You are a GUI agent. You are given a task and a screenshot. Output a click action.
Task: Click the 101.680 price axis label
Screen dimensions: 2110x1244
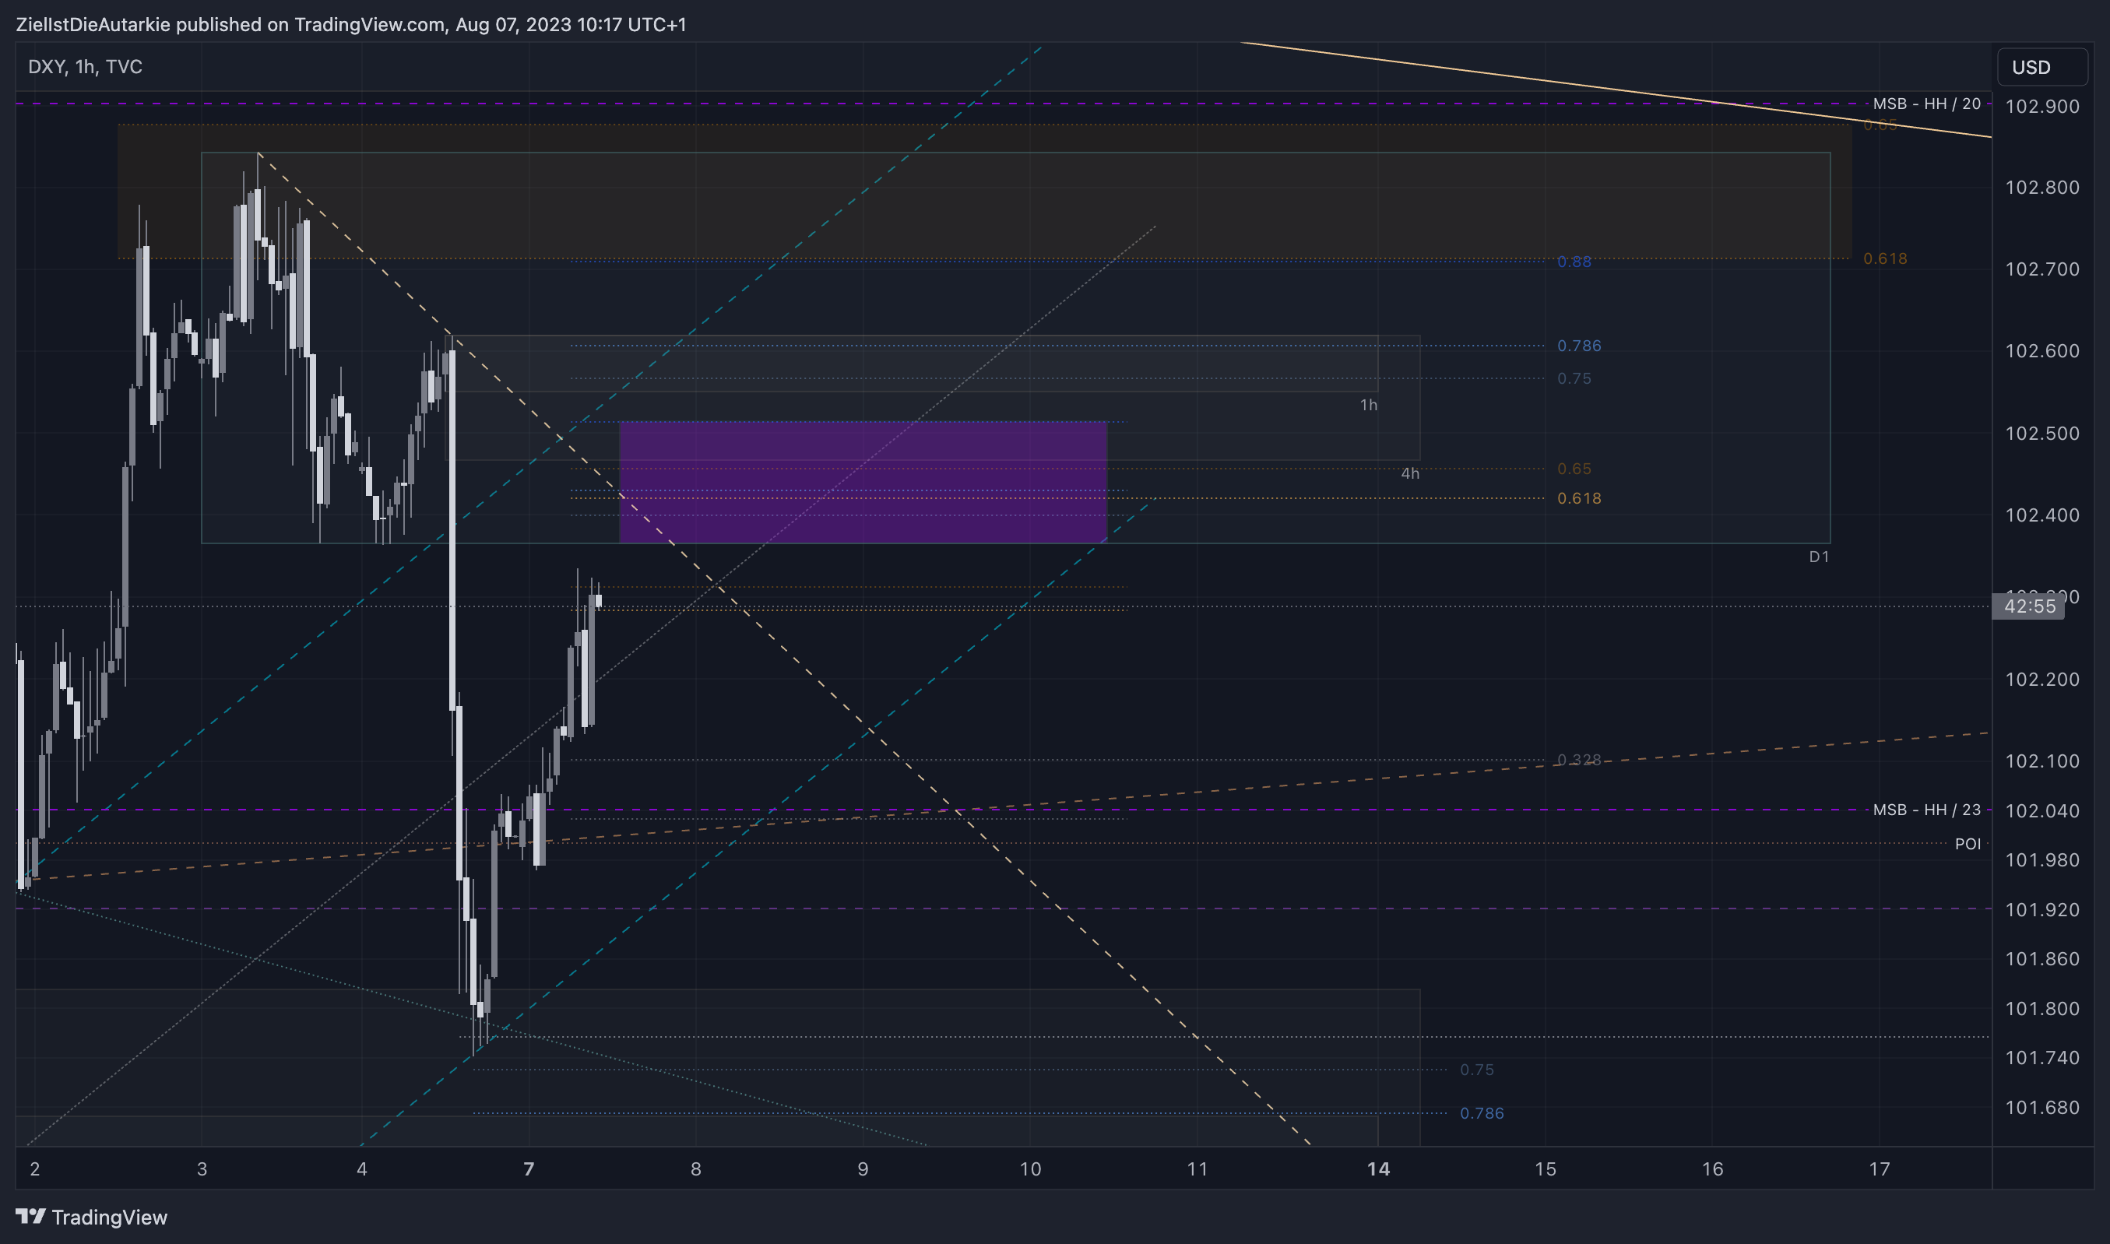2041,1107
